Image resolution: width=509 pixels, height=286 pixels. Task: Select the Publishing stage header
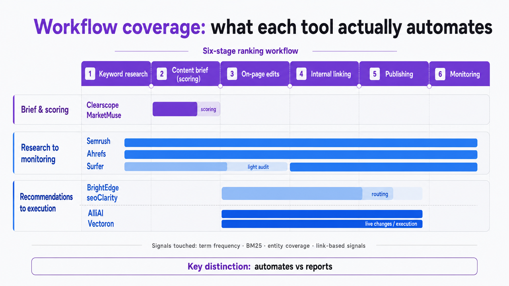click(x=394, y=74)
